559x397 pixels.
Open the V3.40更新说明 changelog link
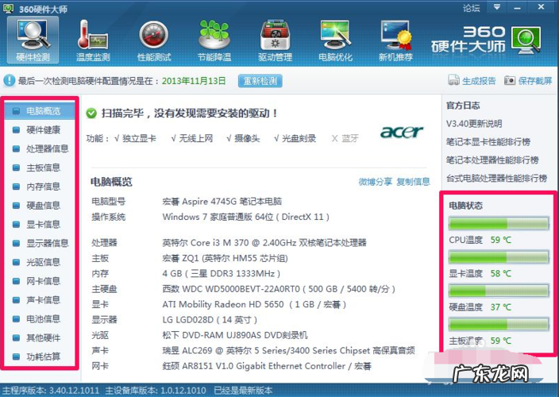pos(474,124)
